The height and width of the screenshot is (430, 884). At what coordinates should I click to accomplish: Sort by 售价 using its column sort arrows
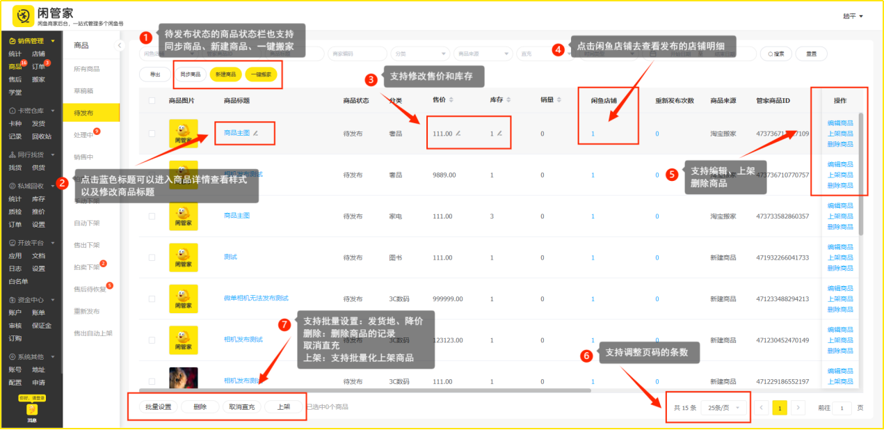point(452,101)
